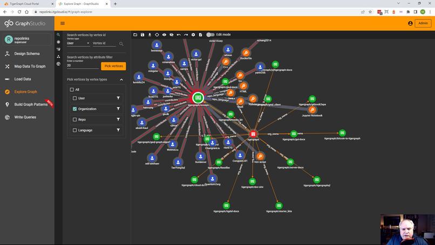The width and height of the screenshot is (435, 245).
Task: Edit the number field containing 20
Action: click(x=83, y=65)
